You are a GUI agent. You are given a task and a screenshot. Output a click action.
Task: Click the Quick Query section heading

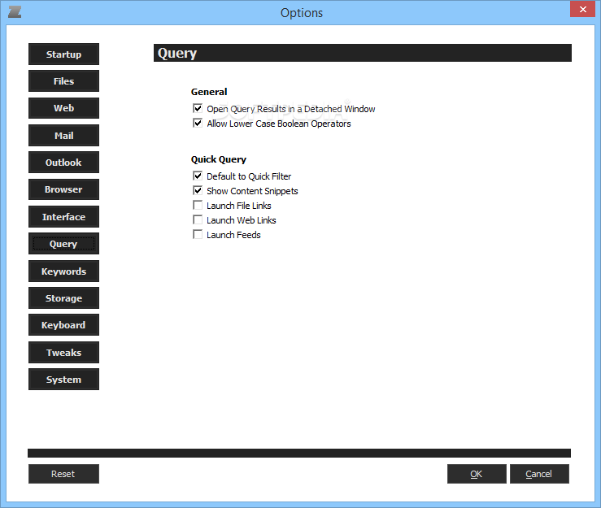(219, 159)
